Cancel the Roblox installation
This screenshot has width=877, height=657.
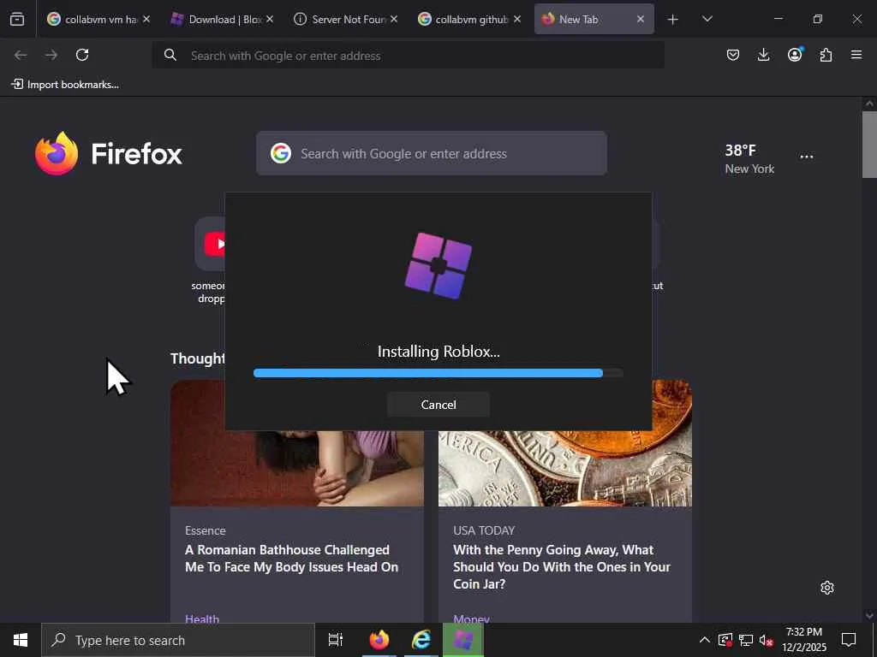[438, 405]
